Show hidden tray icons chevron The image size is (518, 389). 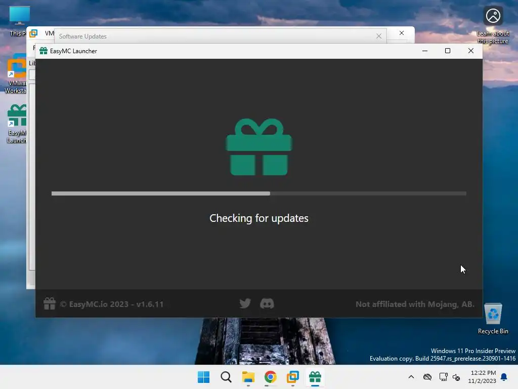coord(411,377)
